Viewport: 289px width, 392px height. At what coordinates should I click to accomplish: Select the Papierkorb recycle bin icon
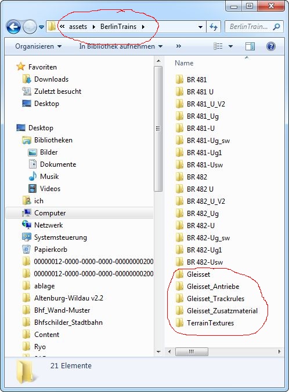[26, 249]
